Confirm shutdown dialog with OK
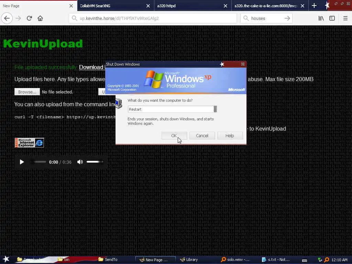This screenshot has width=352, height=264. click(x=174, y=135)
